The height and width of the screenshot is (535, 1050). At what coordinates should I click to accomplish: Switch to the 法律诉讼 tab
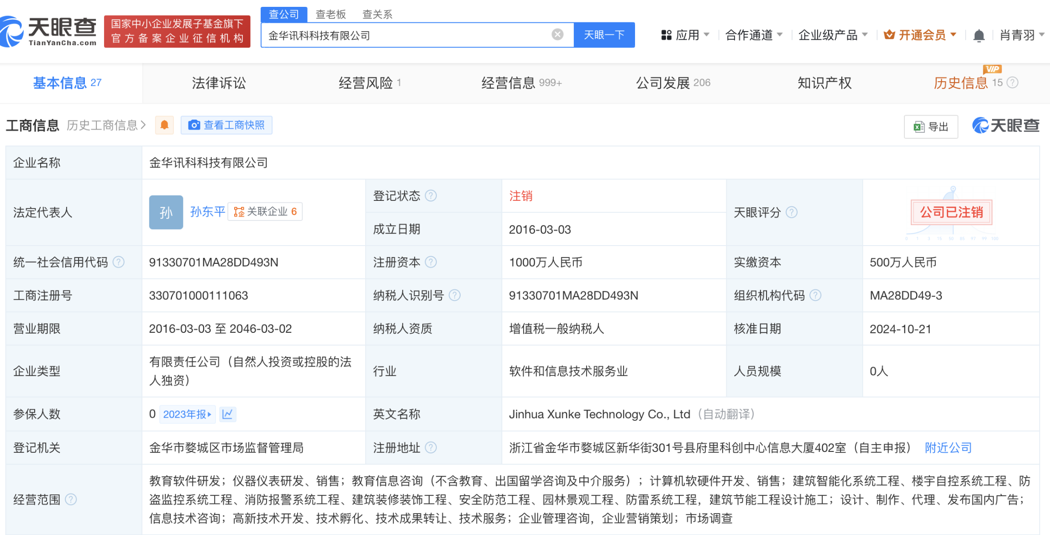click(219, 83)
